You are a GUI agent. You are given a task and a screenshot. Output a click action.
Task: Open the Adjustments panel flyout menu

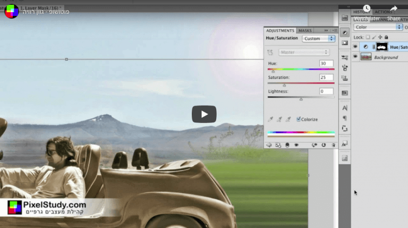[335, 30]
